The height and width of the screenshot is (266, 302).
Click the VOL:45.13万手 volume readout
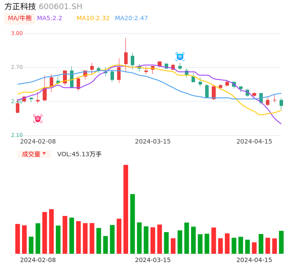point(79,154)
